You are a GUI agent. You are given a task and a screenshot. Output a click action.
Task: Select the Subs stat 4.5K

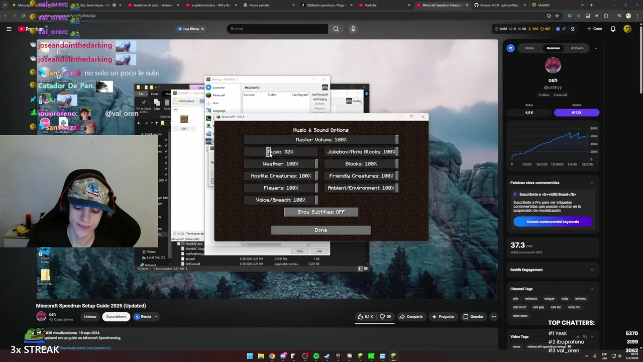coord(529,113)
